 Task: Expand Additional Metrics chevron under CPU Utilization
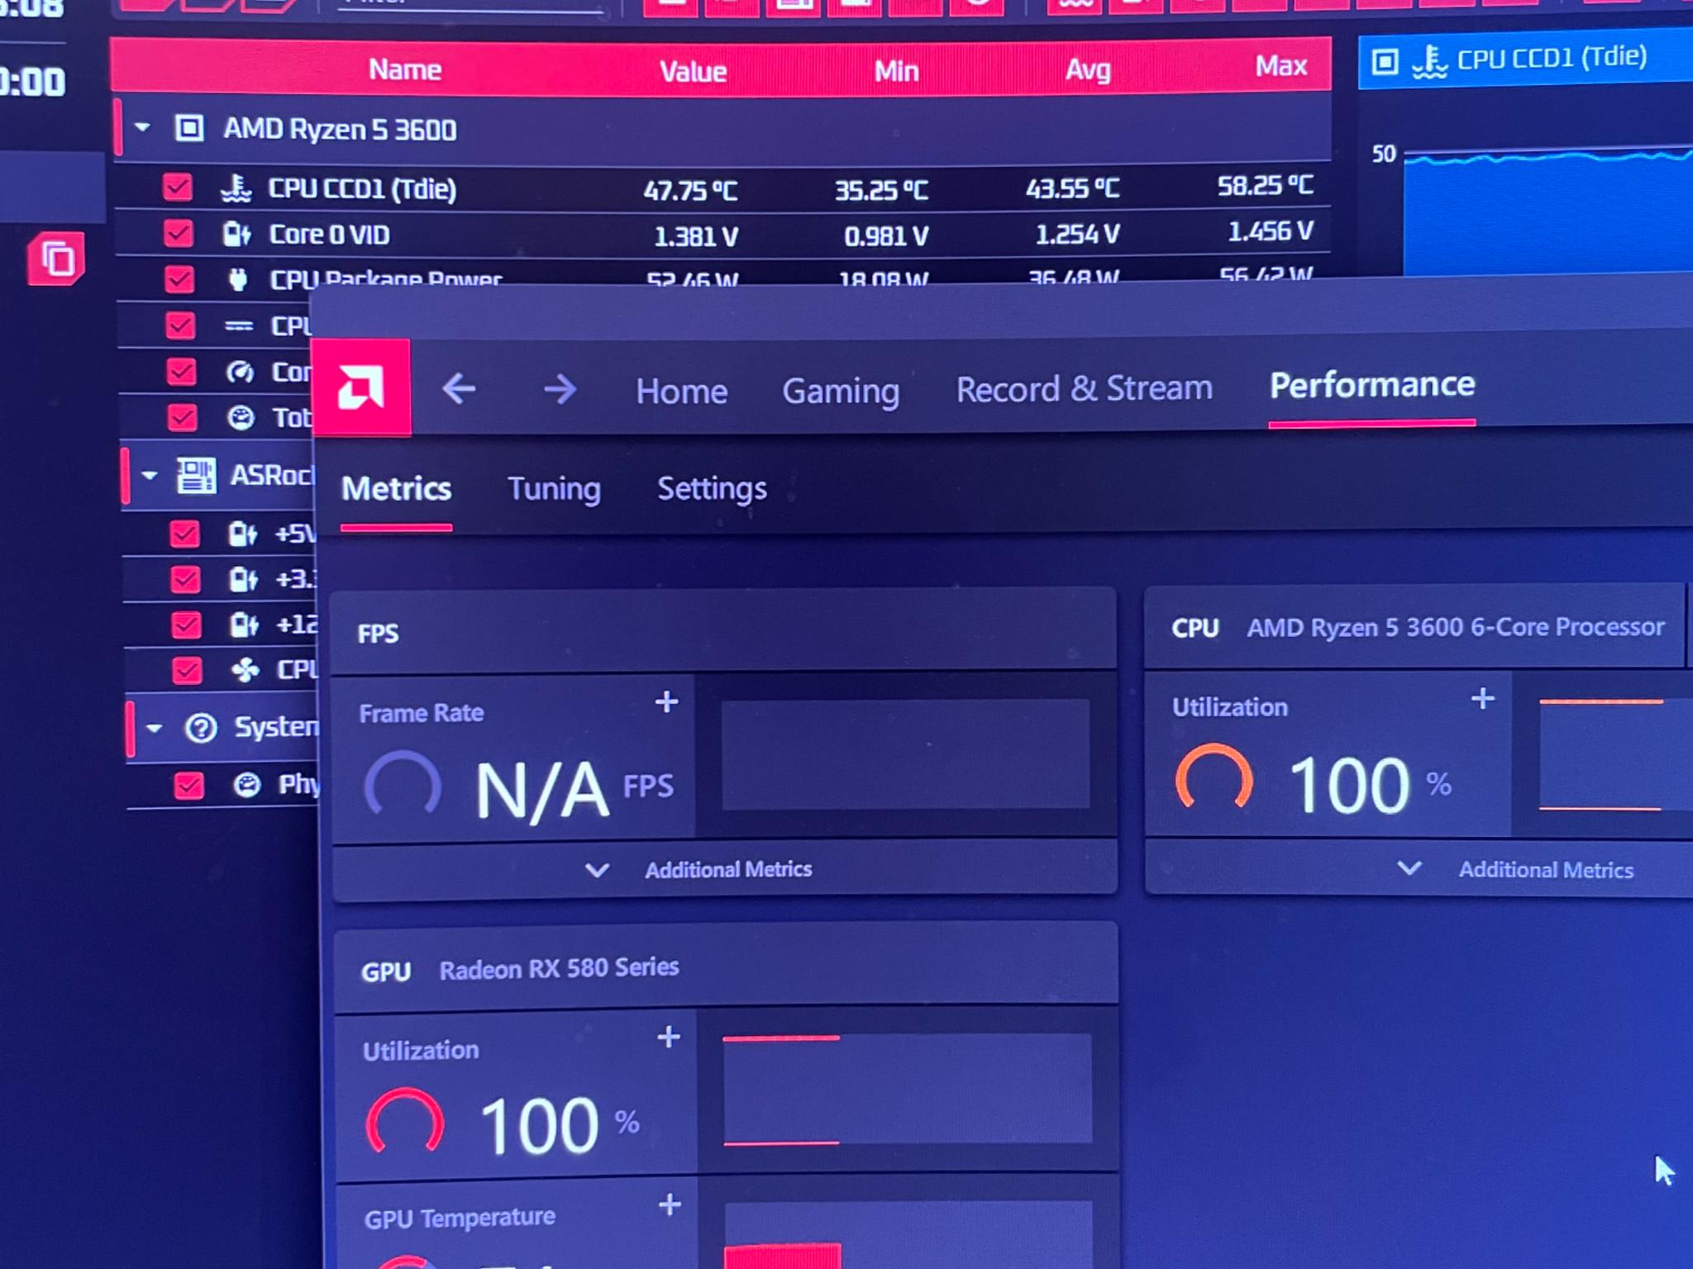(x=1409, y=868)
